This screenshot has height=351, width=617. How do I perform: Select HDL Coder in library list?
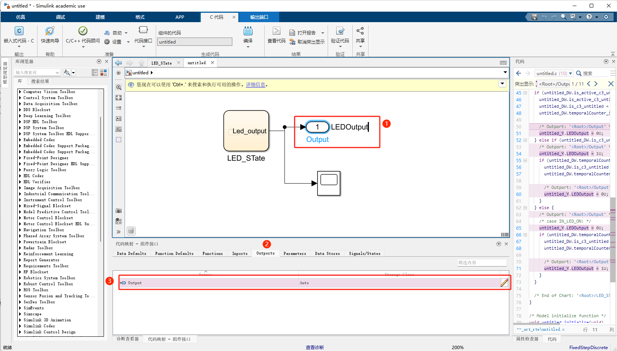(x=33, y=176)
